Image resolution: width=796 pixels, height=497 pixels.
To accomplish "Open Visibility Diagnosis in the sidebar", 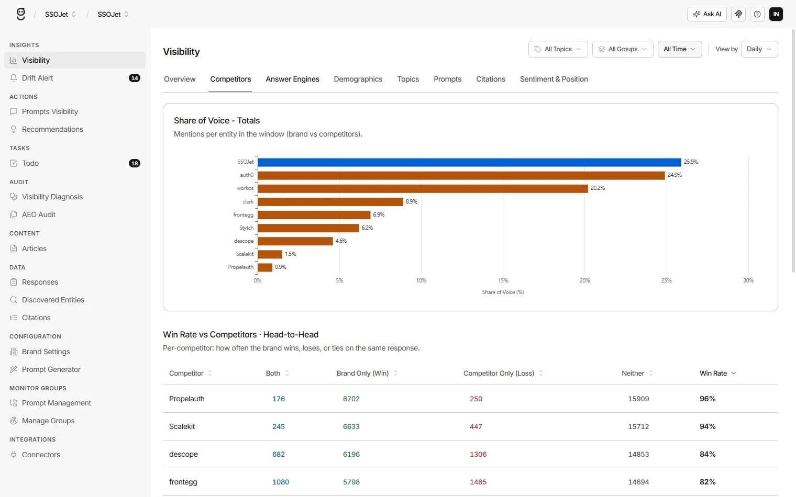I will (x=75, y=197).
